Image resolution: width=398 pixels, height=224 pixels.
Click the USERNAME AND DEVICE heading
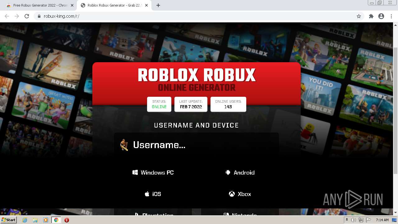[x=197, y=125]
